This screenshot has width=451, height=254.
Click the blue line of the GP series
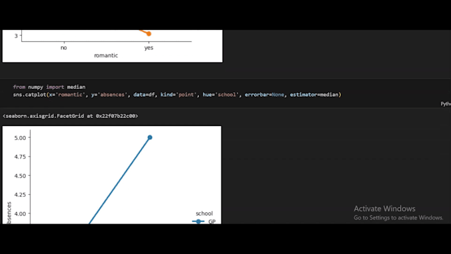pos(119,180)
